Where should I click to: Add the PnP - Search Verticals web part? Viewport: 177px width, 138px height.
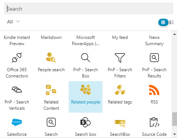coord(17,97)
